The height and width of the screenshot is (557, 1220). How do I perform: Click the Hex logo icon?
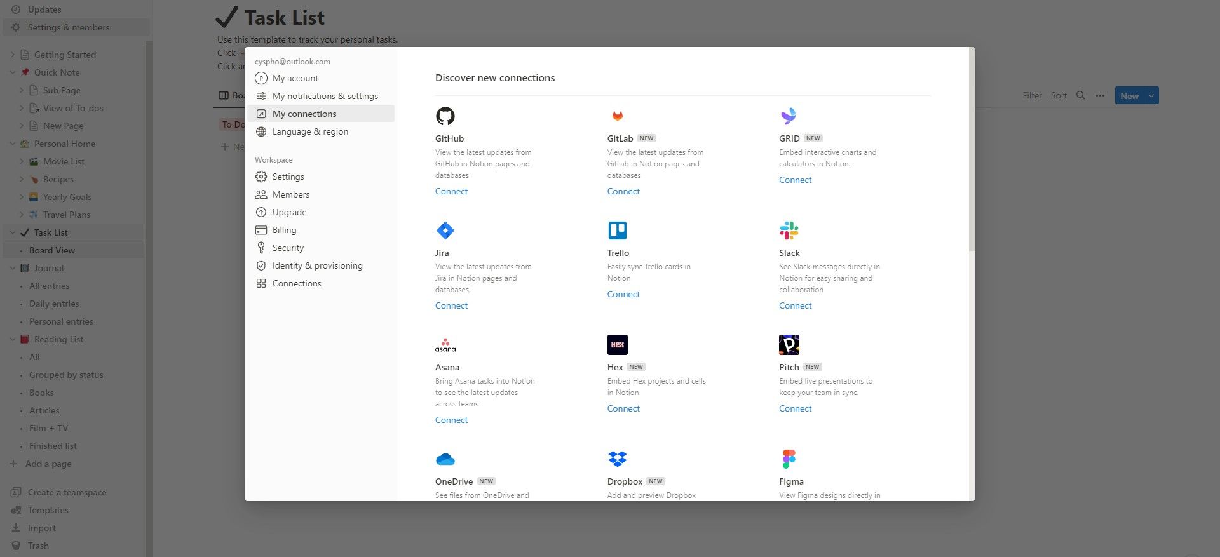[617, 344]
